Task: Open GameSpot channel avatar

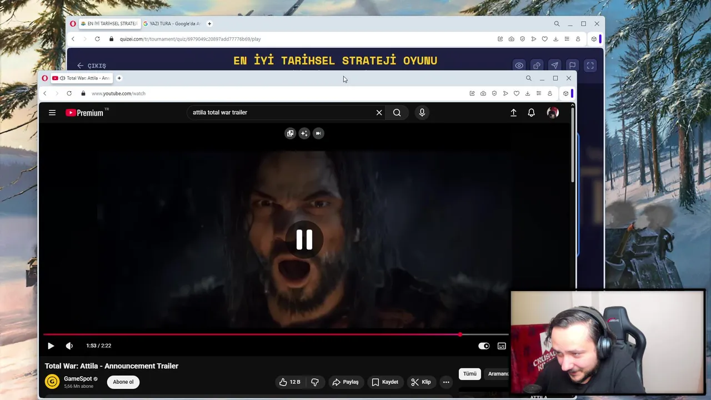Action: pos(52,382)
